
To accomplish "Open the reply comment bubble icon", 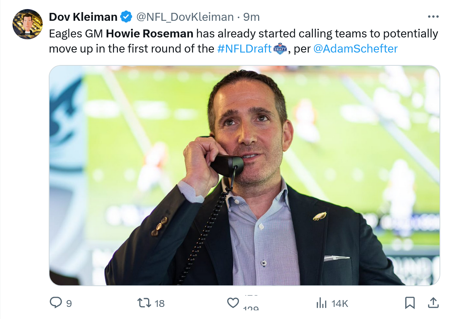I will coord(56,303).
